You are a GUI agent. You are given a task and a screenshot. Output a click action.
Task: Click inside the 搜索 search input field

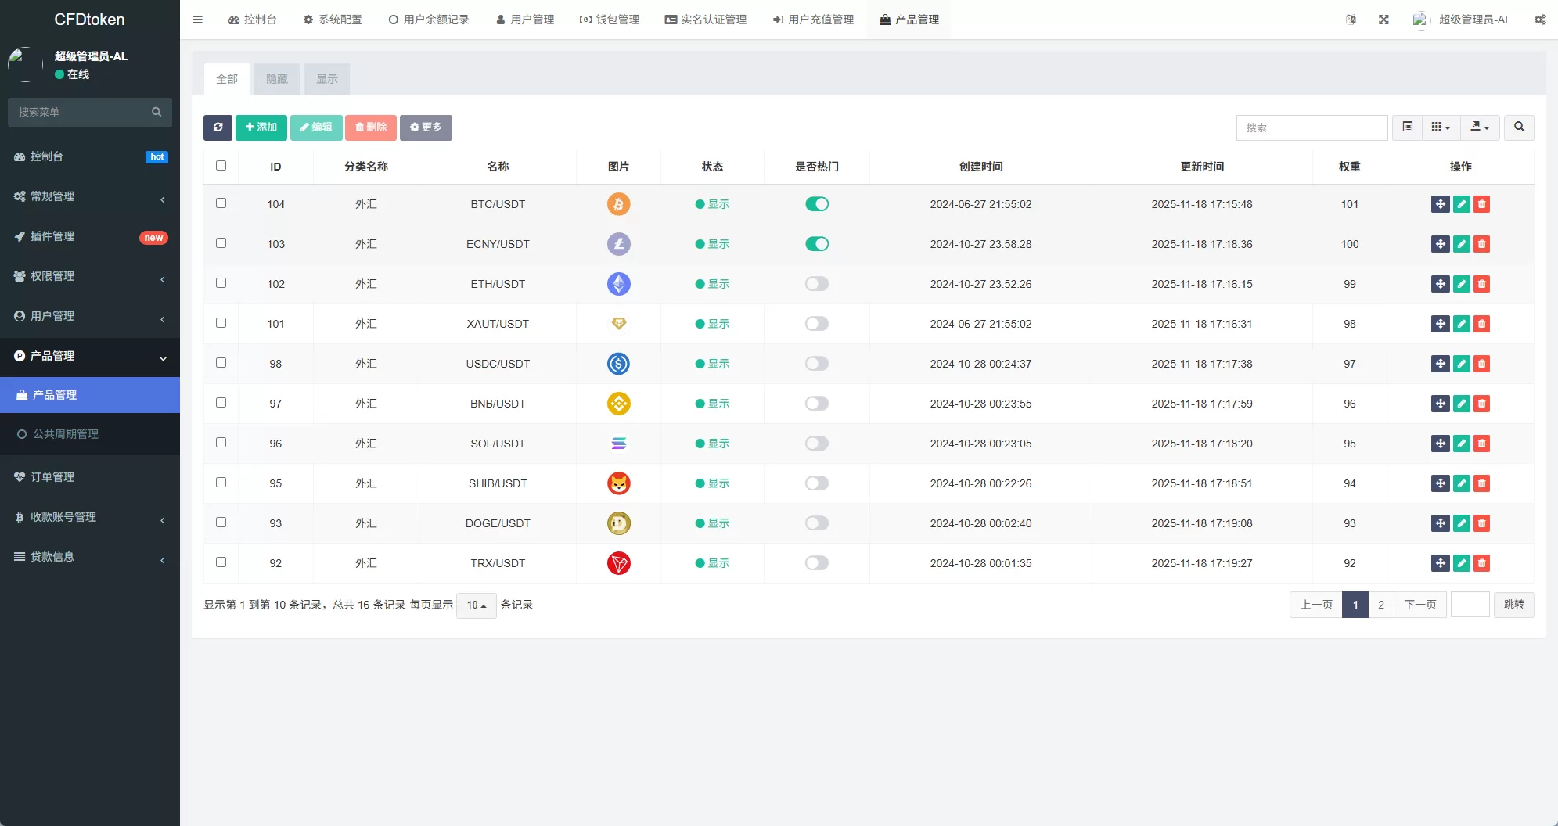point(1312,127)
